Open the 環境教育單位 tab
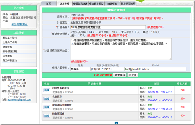The width and height of the screenshot is (195, 125). click(96, 4)
